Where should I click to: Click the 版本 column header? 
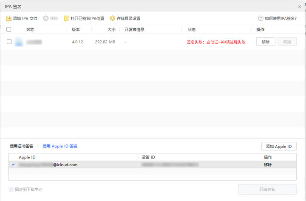(x=76, y=29)
